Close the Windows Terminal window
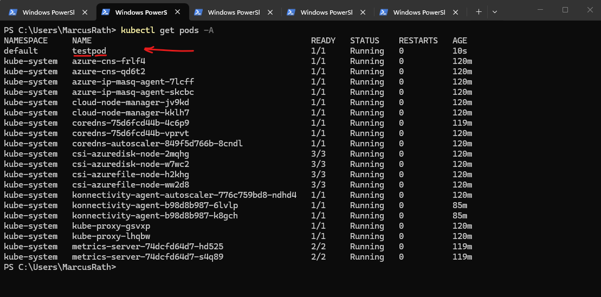 pos(590,10)
